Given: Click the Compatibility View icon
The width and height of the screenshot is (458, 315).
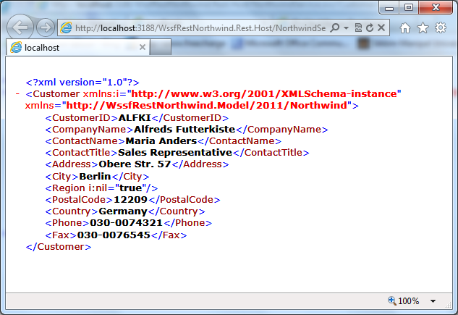Looking at the screenshot, I should click(358, 28).
